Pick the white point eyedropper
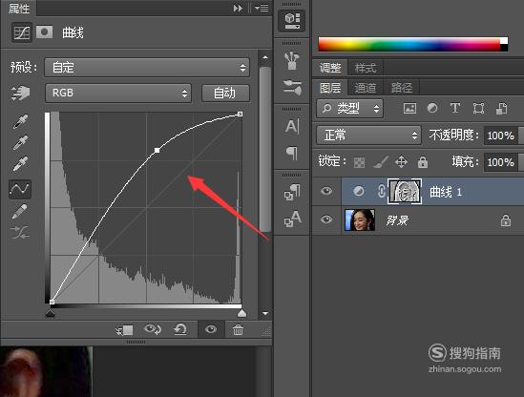 pos(20,164)
